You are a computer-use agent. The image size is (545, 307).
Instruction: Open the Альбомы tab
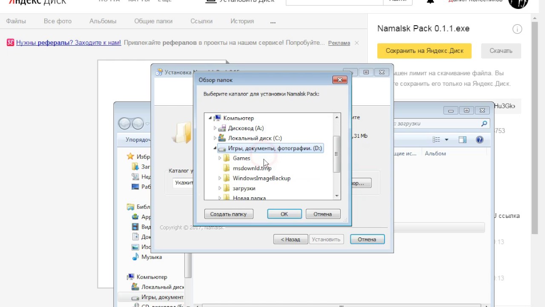103,21
